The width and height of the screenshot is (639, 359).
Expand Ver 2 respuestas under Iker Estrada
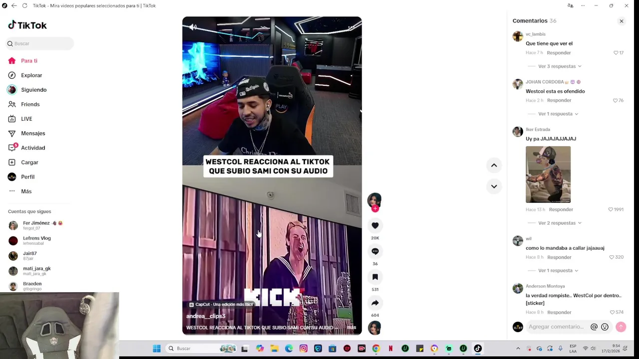click(559, 223)
